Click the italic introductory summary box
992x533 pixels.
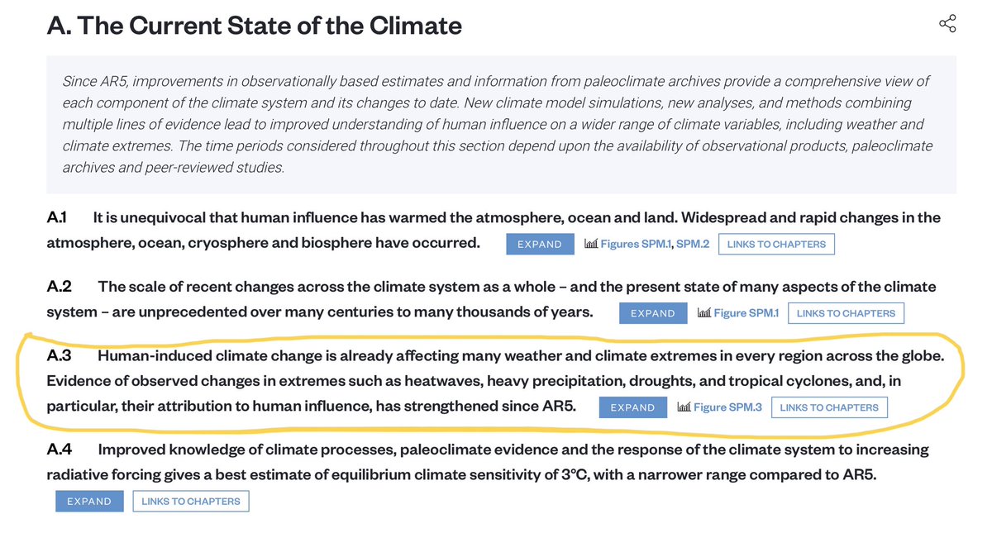point(502,125)
